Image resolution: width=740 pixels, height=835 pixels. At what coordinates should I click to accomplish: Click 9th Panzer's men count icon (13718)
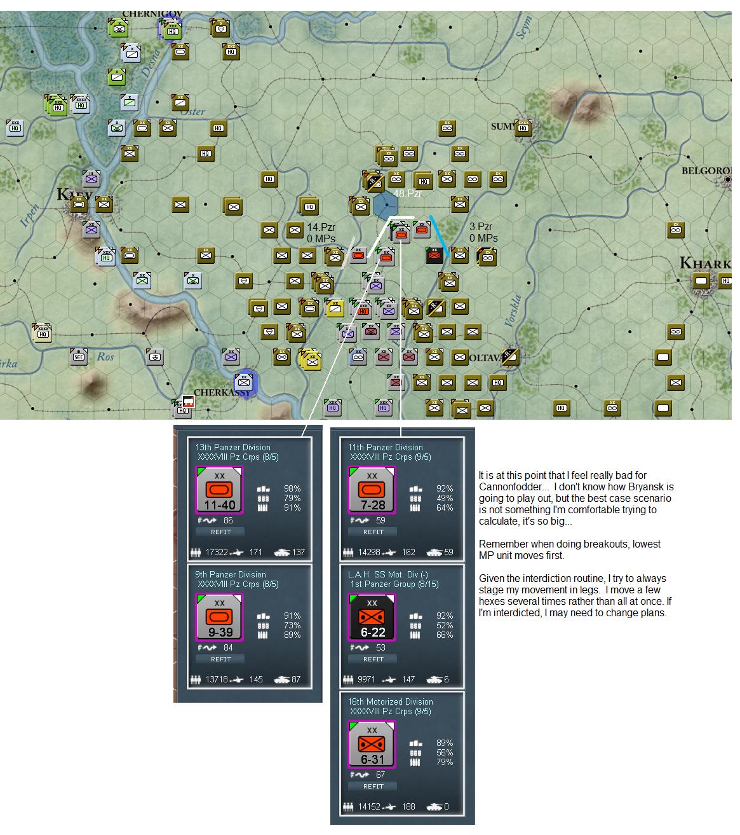[196, 680]
